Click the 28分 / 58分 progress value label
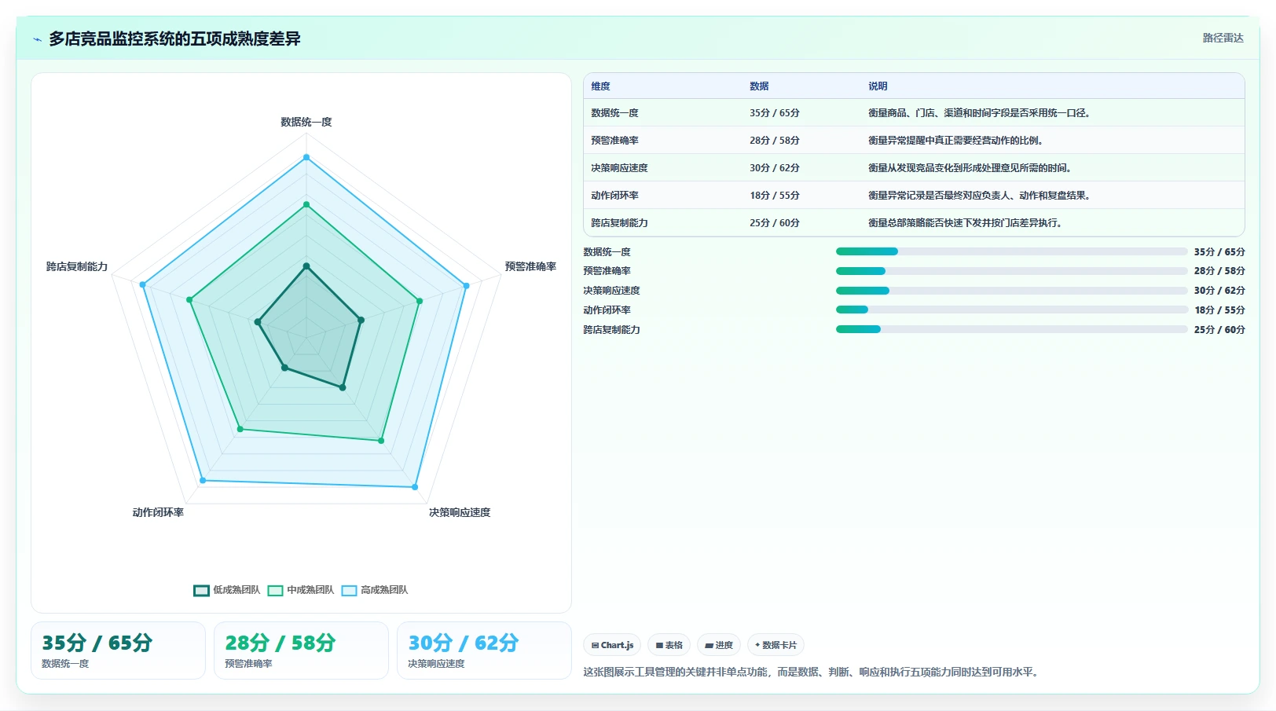Image resolution: width=1276 pixels, height=711 pixels. pos(1219,271)
